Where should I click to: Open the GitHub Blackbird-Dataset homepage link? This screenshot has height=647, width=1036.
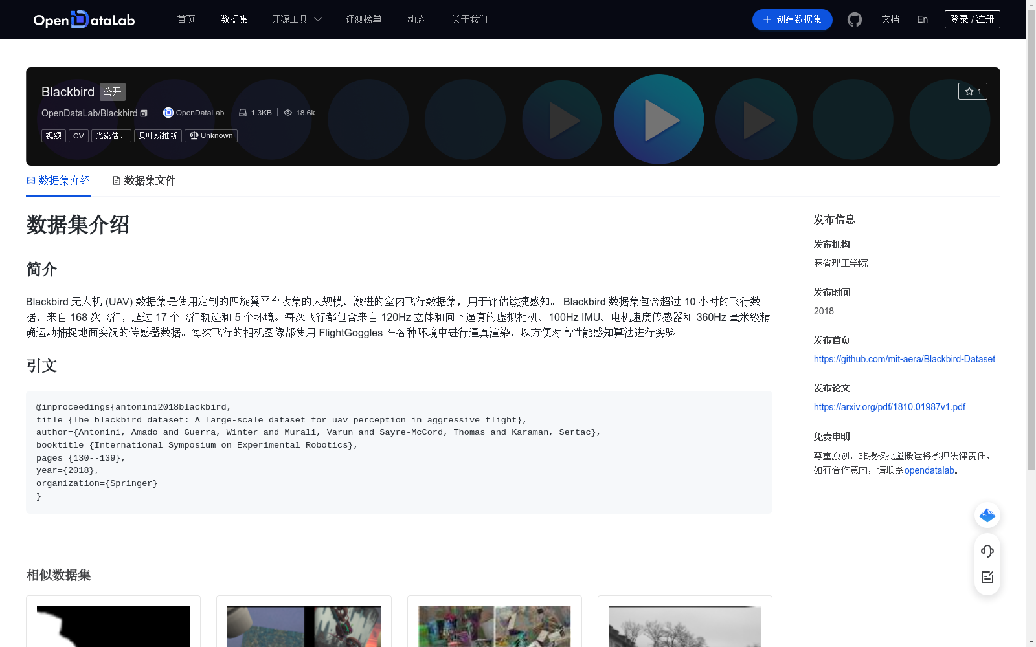coord(905,359)
